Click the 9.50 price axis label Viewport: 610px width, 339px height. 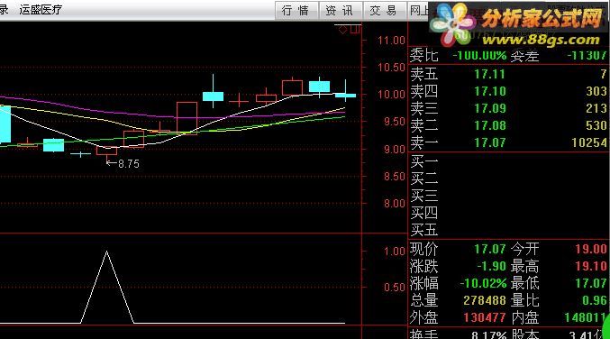(x=395, y=122)
